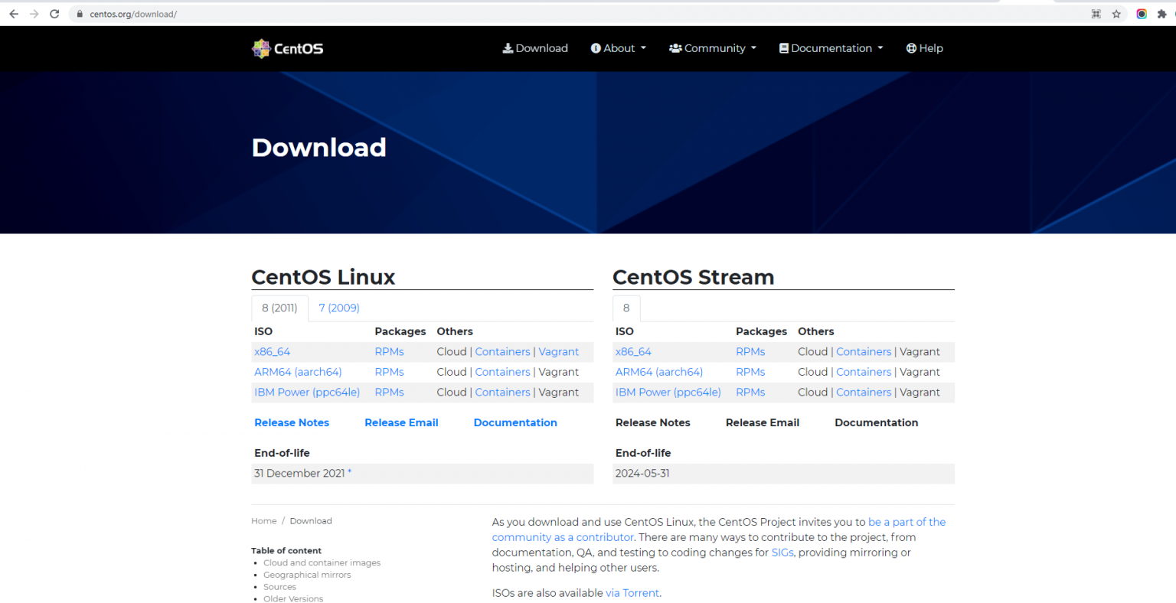Click x86_64 ISO link under CentOS Linux
Screen dimensions: 1176x603
click(272, 352)
